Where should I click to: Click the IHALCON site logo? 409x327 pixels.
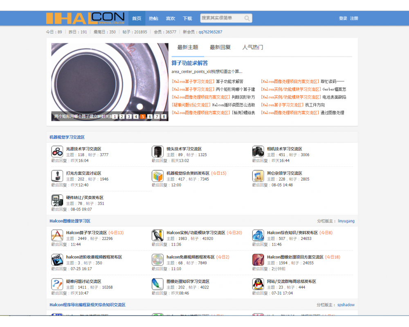tap(85, 18)
